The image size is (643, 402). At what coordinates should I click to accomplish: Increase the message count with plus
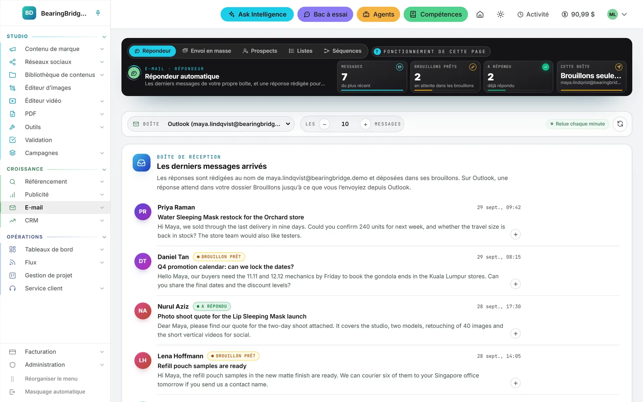tap(365, 124)
